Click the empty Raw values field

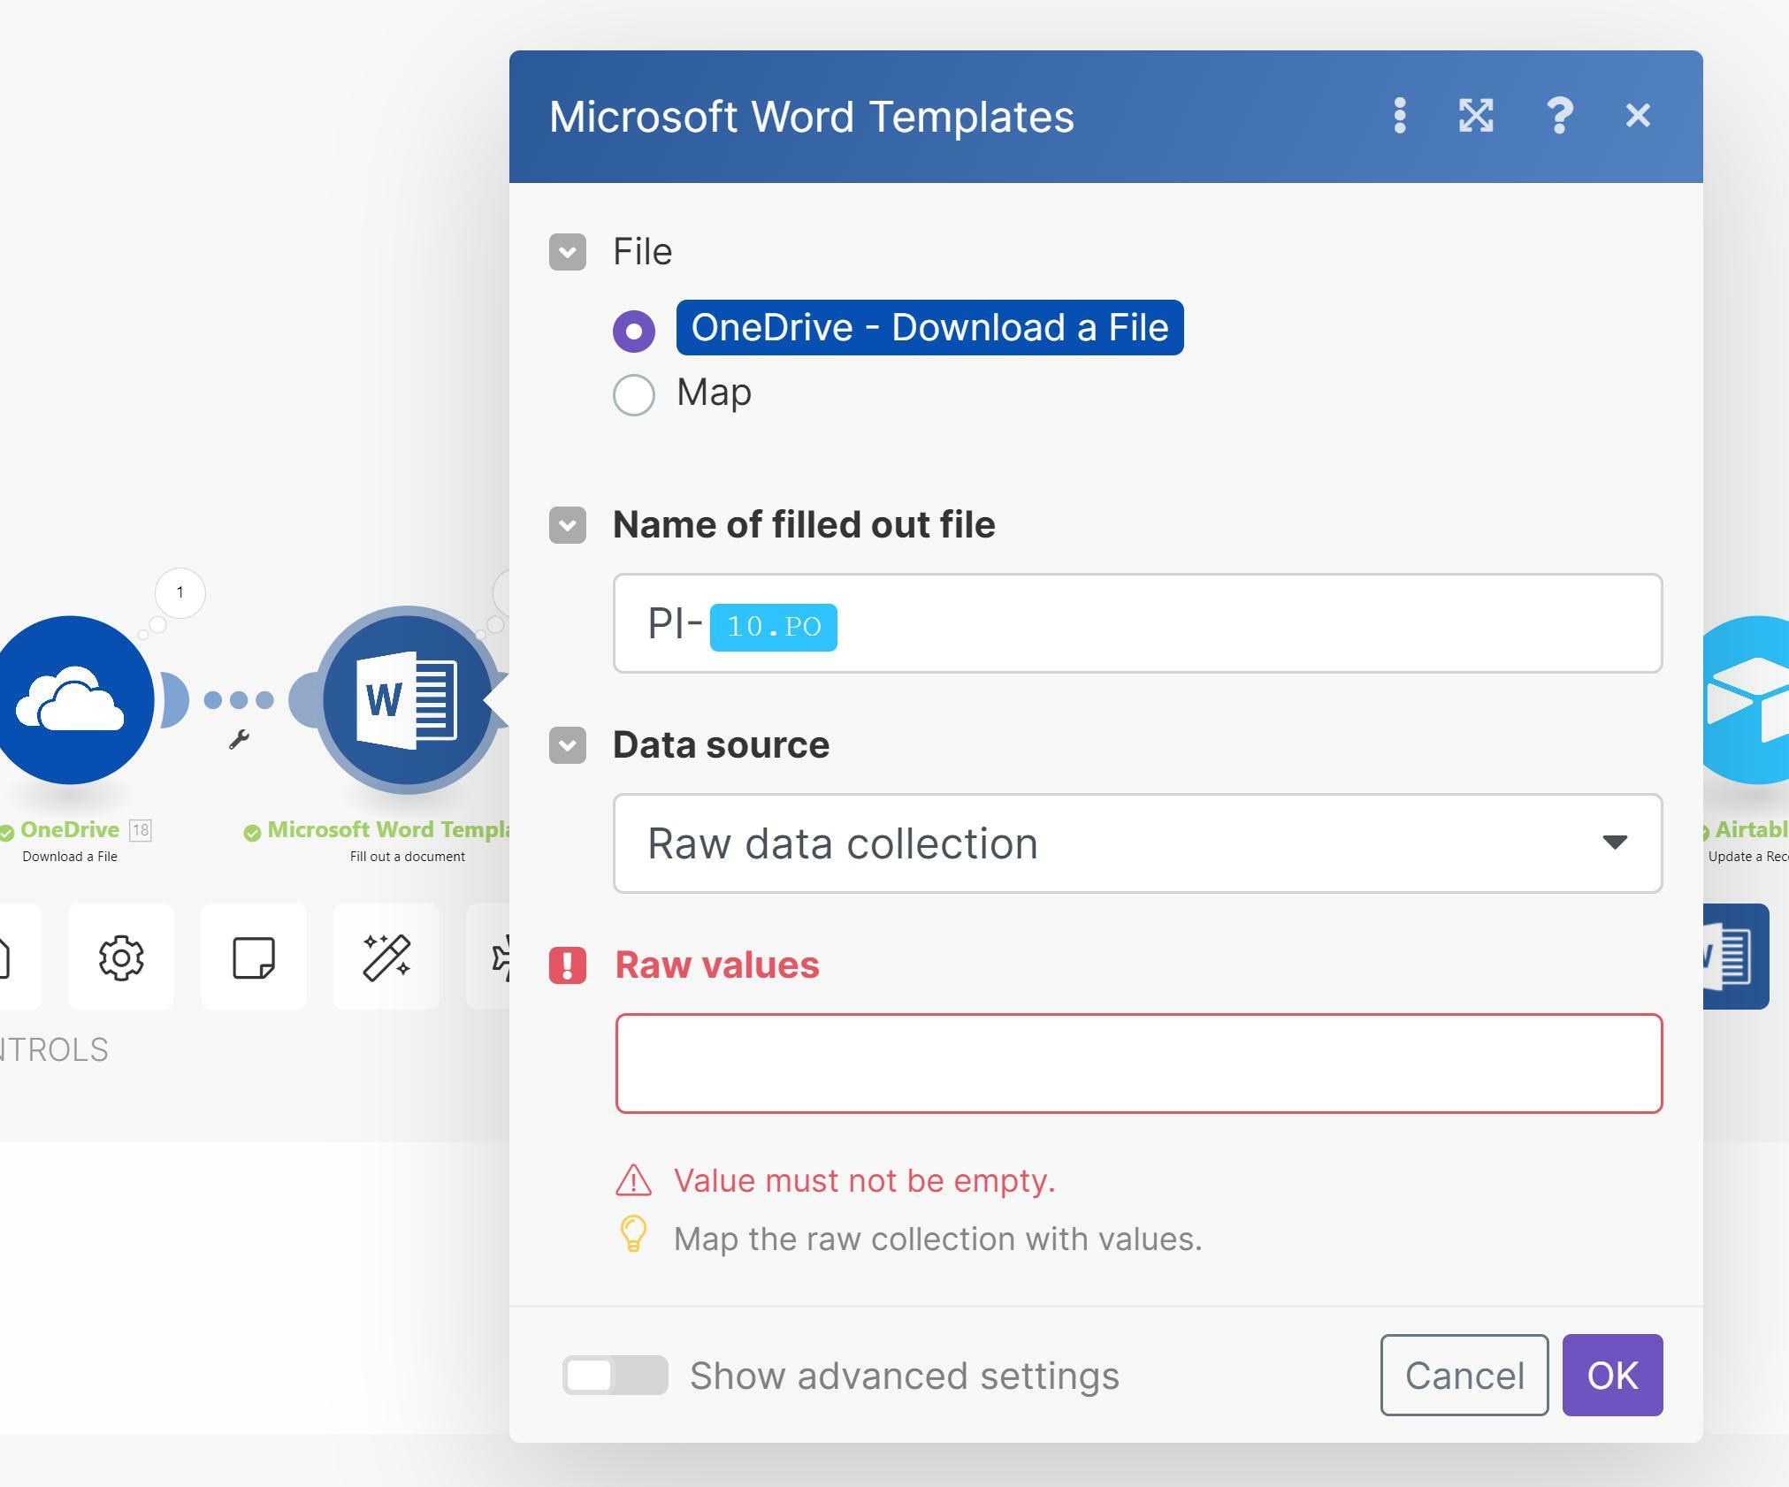coord(1139,1064)
